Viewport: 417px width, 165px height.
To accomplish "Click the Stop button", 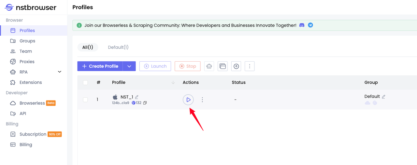I will point(187,66).
